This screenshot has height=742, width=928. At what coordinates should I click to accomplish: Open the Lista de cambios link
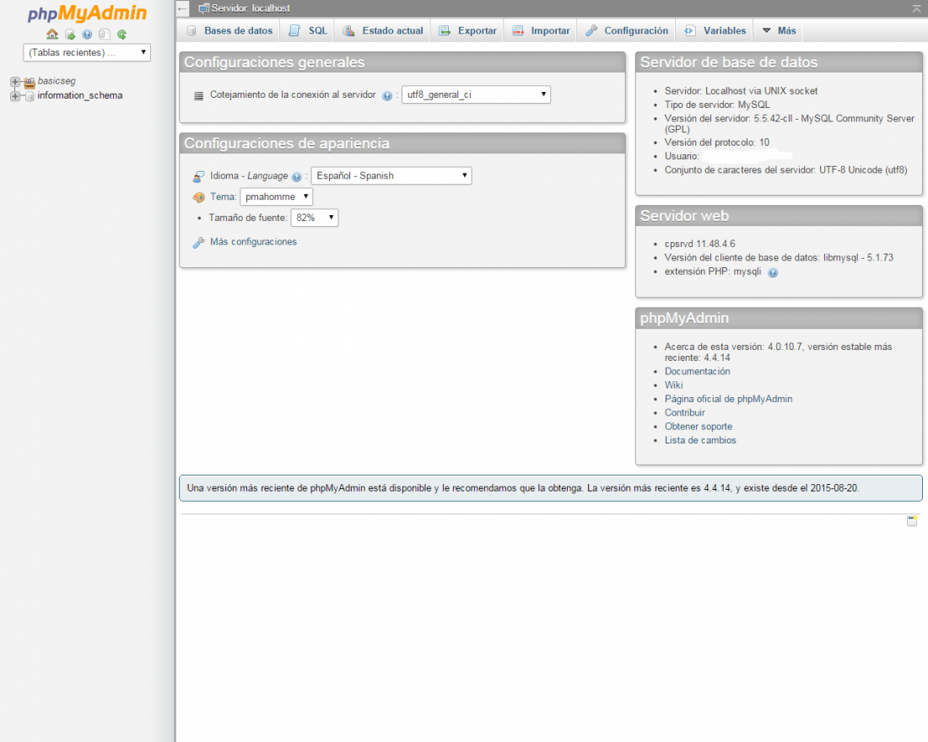(x=700, y=440)
